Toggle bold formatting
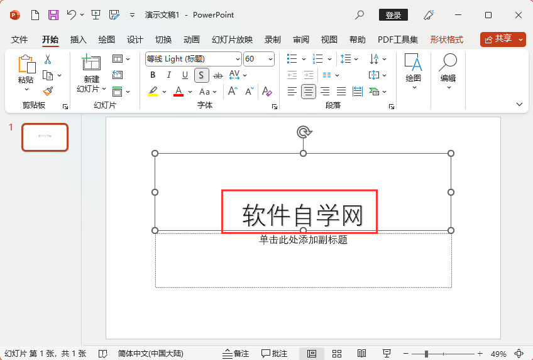533x360 pixels. (153, 75)
